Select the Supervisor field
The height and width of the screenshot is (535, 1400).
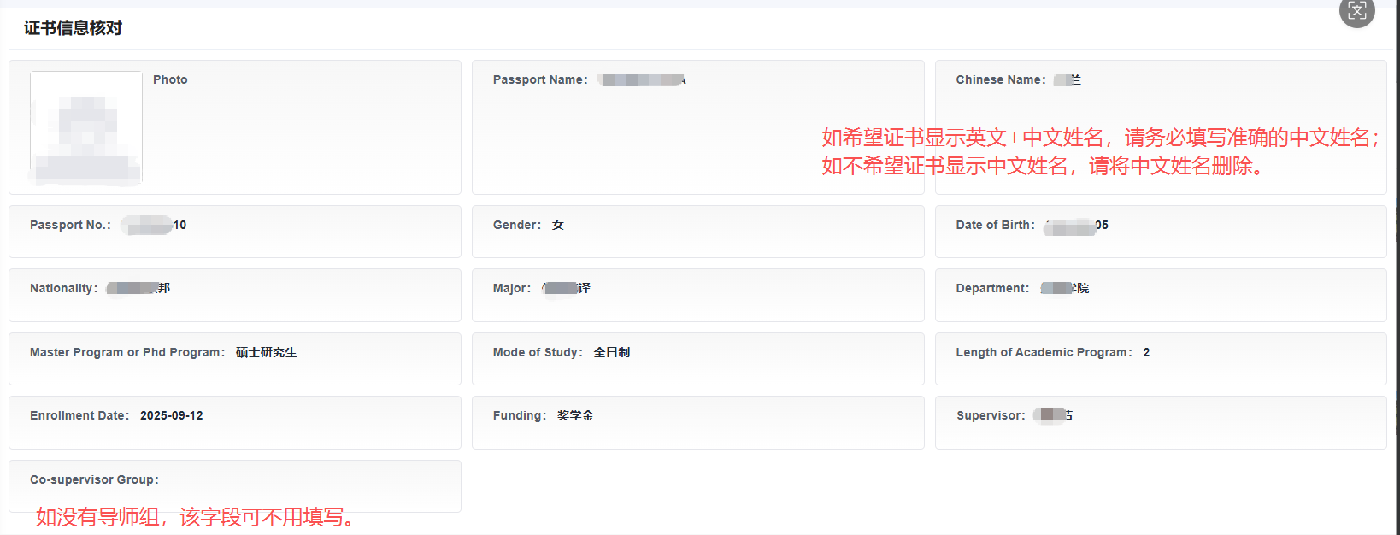click(x=1161, y=422)
